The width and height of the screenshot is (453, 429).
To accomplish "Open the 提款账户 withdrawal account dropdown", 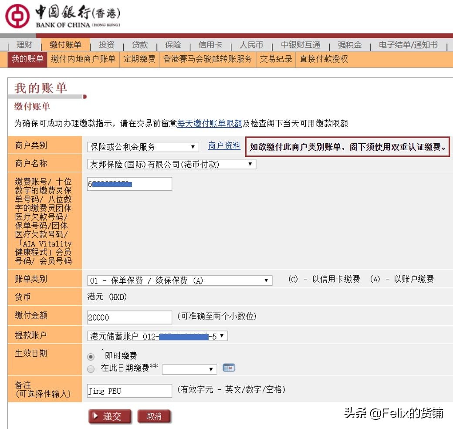I will [222, 336].
